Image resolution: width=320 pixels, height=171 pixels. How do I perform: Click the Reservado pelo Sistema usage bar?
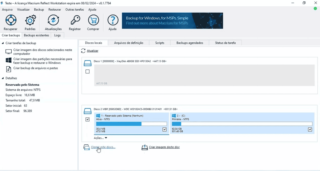131,124
